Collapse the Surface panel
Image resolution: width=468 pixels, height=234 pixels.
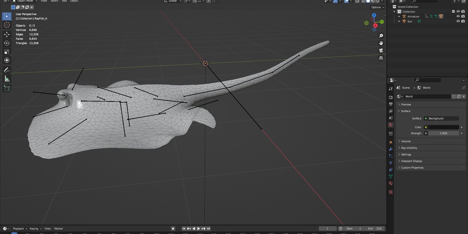tap(431, 111)
